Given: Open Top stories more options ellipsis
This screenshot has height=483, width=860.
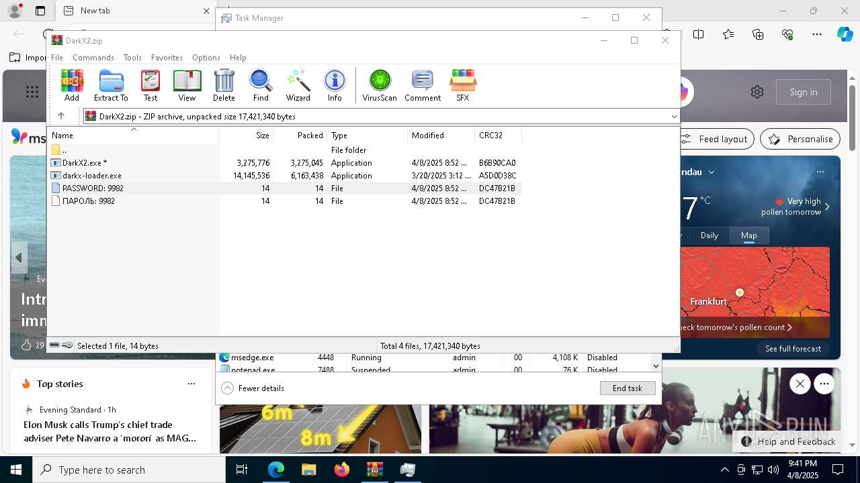Looking at the screenshot, I should click(x=191, y=384).
